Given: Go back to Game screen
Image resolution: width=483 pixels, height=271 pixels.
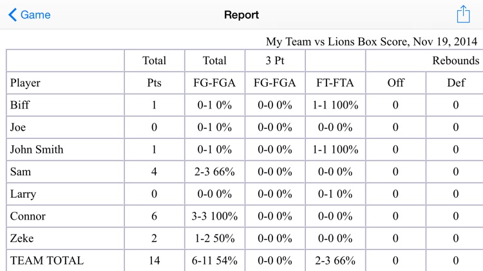Looking at the screenshot, I should tap(29, 15).
